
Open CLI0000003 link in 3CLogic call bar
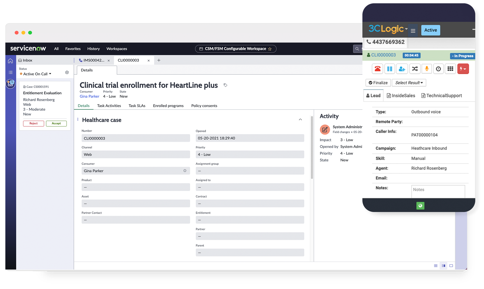[x=383, y=55]
